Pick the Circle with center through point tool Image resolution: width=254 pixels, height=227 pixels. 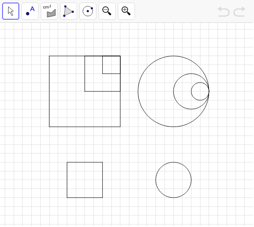pyautogui.click(x=88, y=11)
